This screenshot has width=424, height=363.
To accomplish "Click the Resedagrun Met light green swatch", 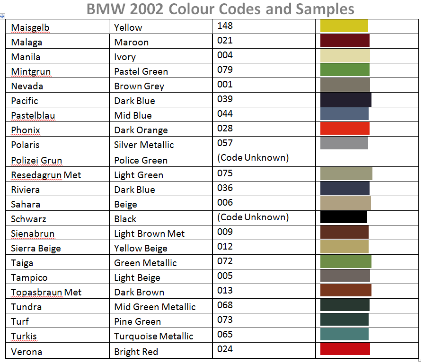I will 346,173.
